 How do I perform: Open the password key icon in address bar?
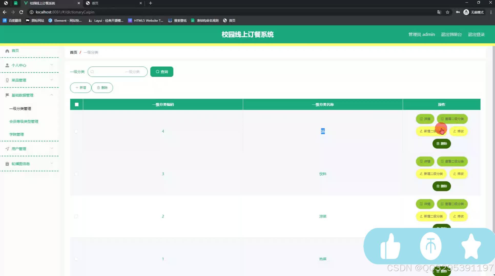458,12
